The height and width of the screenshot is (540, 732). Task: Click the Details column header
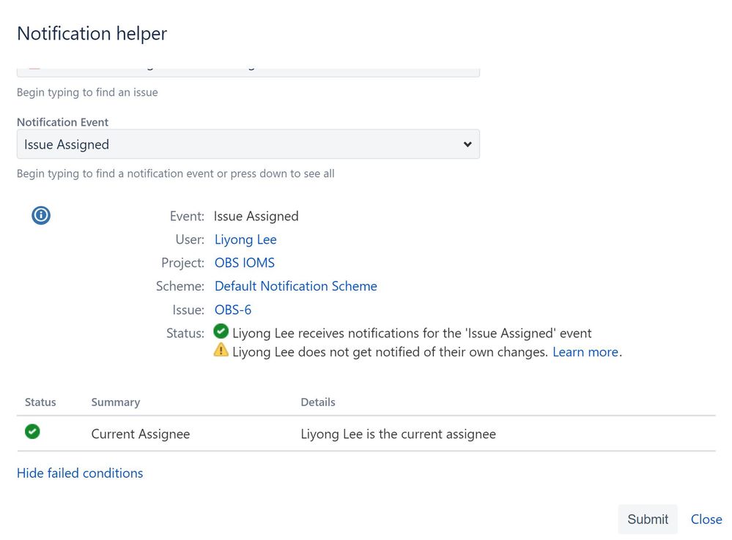318,402
